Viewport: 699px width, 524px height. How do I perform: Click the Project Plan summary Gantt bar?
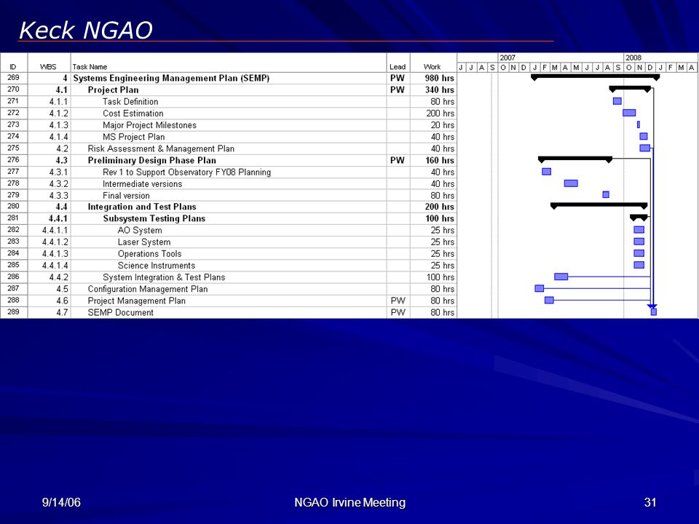pyautogui.click(x=630, y=89)
